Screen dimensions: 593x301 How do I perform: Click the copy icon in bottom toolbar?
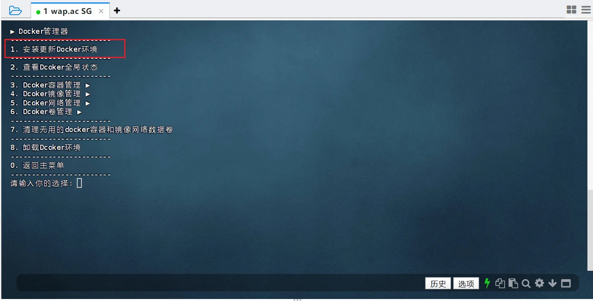500,283
